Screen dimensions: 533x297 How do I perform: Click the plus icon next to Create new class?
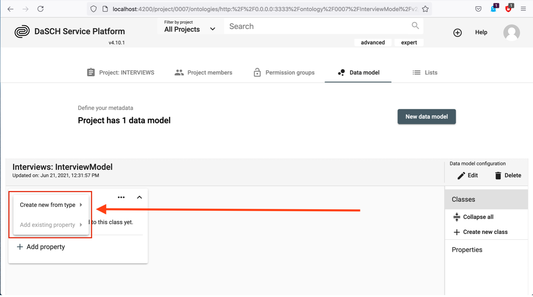point(457,232)
